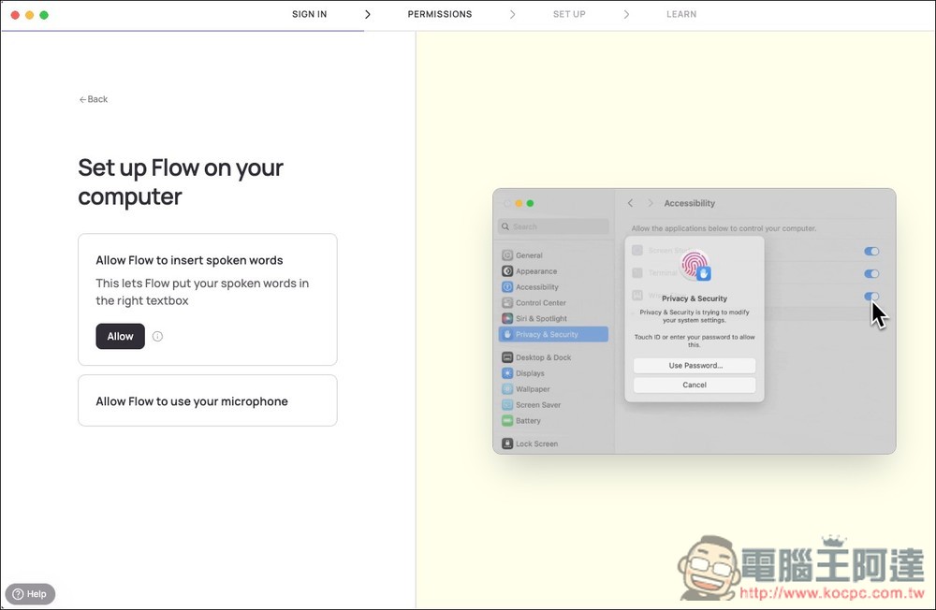Click the back chevron beside Accessibility title
This screenshot has width=936, height=610.
630,203
